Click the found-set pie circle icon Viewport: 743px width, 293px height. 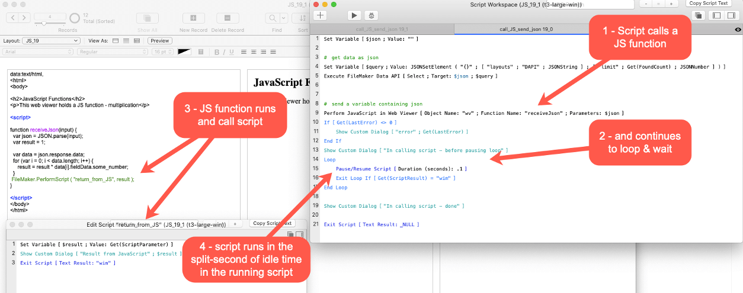pos(75,18)
